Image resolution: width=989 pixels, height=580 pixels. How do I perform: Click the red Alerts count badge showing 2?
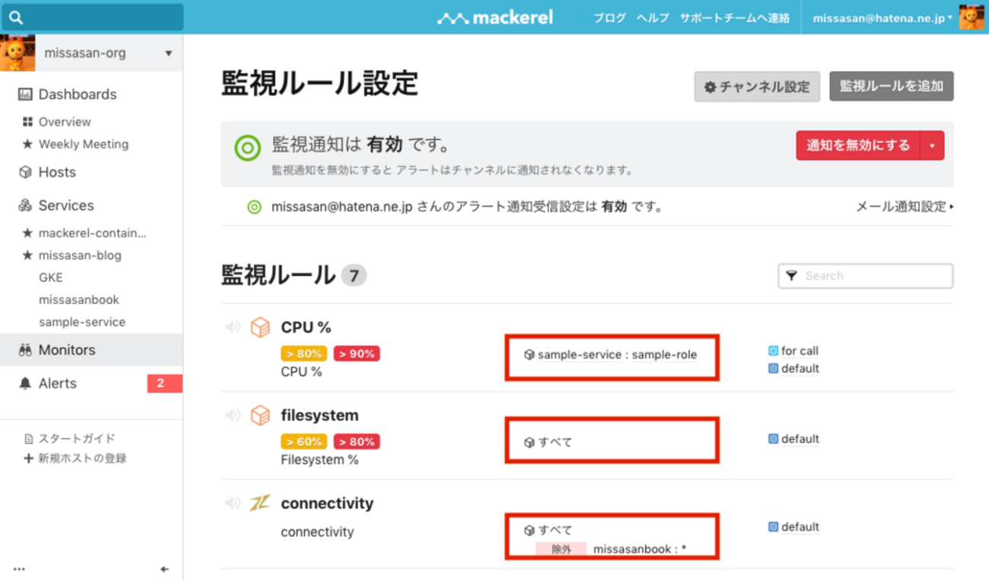164,383
